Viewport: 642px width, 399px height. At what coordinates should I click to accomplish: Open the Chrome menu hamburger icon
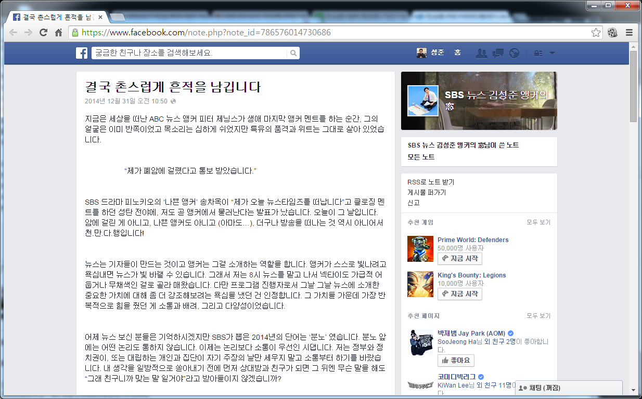point(629,32)
